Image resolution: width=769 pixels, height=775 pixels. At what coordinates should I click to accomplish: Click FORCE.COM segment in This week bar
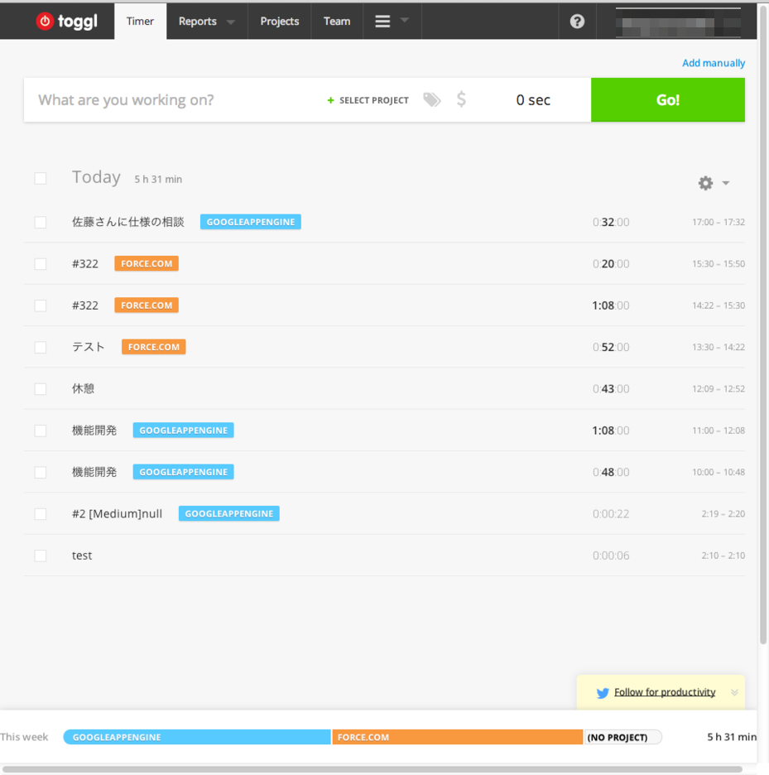click(x=458, y=737)
